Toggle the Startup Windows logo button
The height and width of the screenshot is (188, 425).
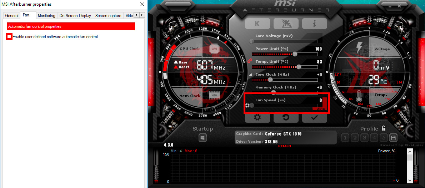202,138
